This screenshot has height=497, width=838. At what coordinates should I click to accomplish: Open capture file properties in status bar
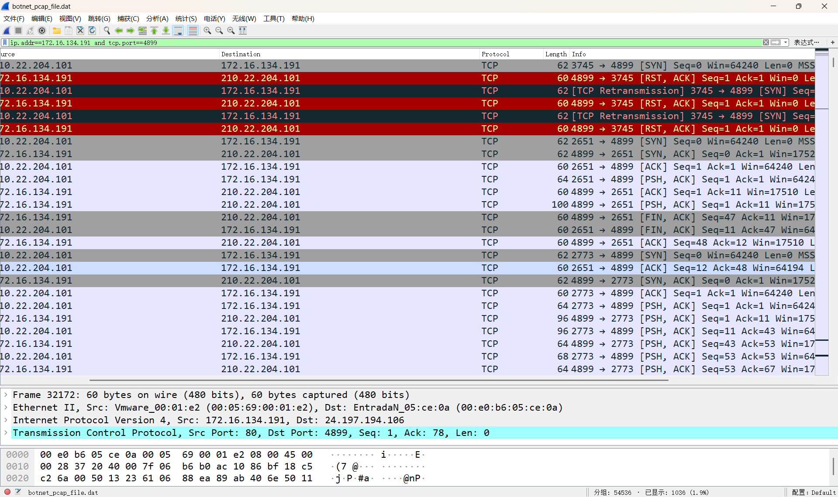pos(18,492)
